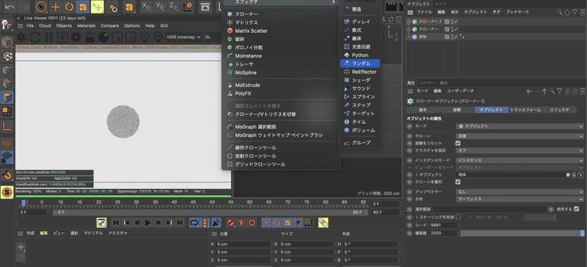Enable スケーリングを有効 checkbox

click(x=459, y=217)
